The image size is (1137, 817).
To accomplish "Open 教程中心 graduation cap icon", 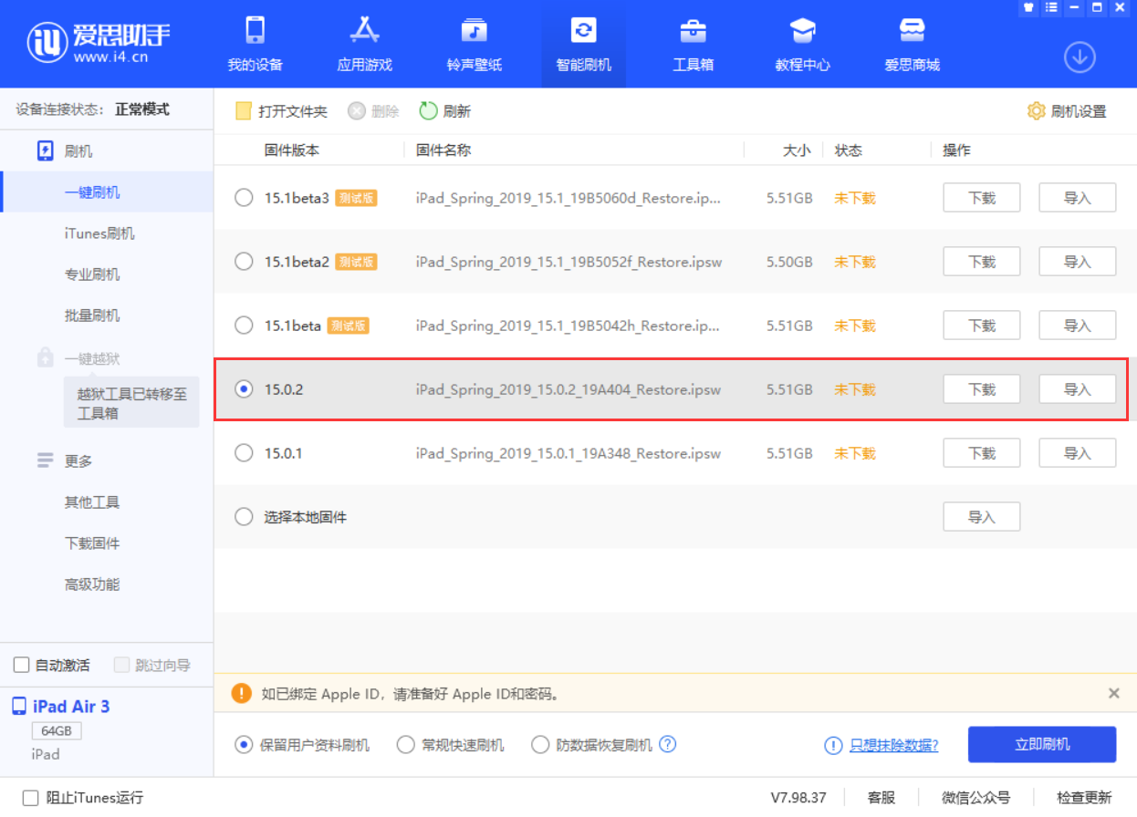I will click(x=802, y=30).
